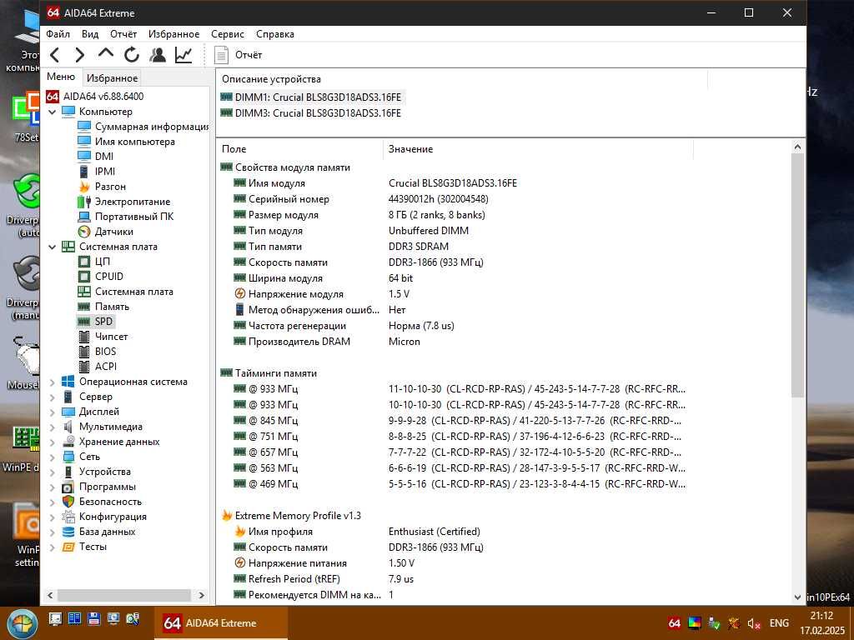Expand the Программы tree node
Viewport: 854px width, 640px height.
pyautogui.click(x=53, y=487)
